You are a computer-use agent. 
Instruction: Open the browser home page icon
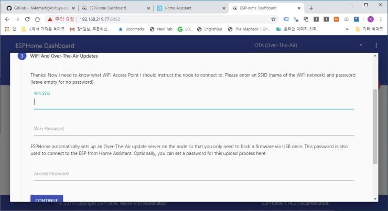tap(37, 19)
